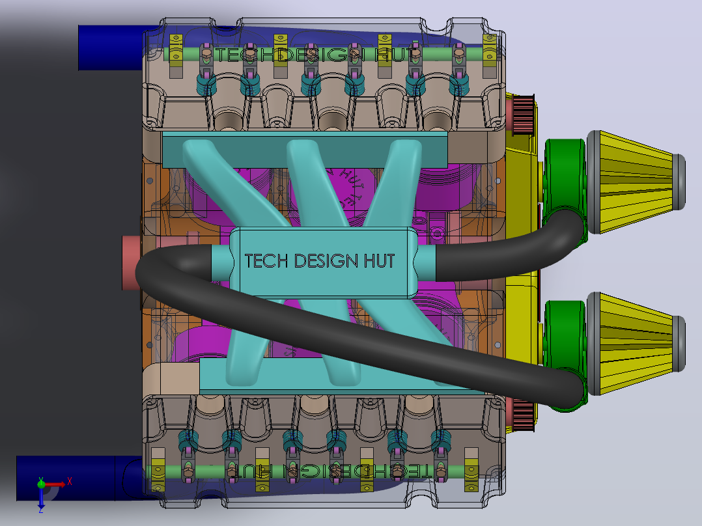Click the red X axis of the triad

tap(55, 484)
